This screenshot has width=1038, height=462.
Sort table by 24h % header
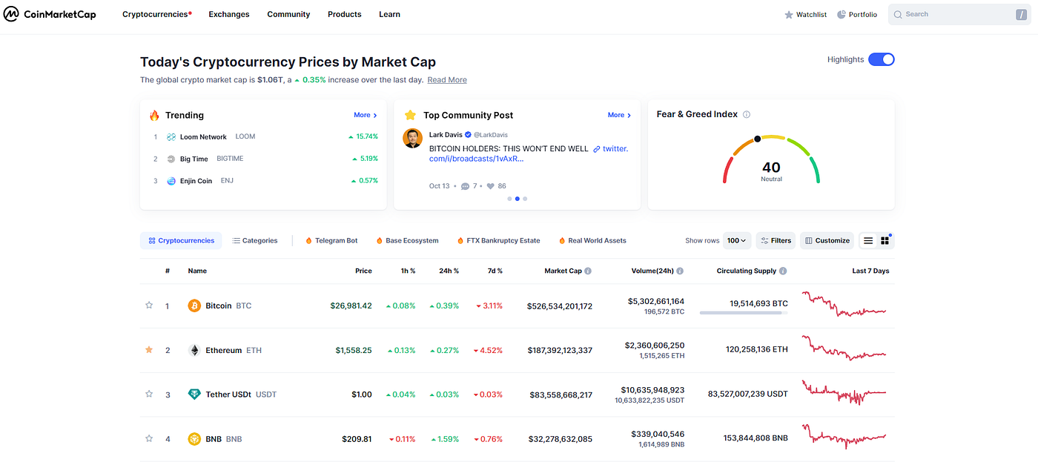tap(449, 271)
